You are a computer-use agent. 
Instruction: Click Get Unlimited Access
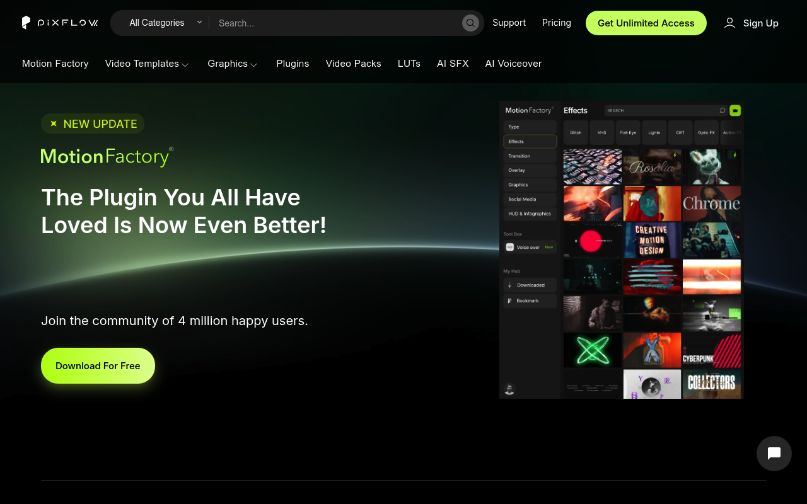[646, 23]
